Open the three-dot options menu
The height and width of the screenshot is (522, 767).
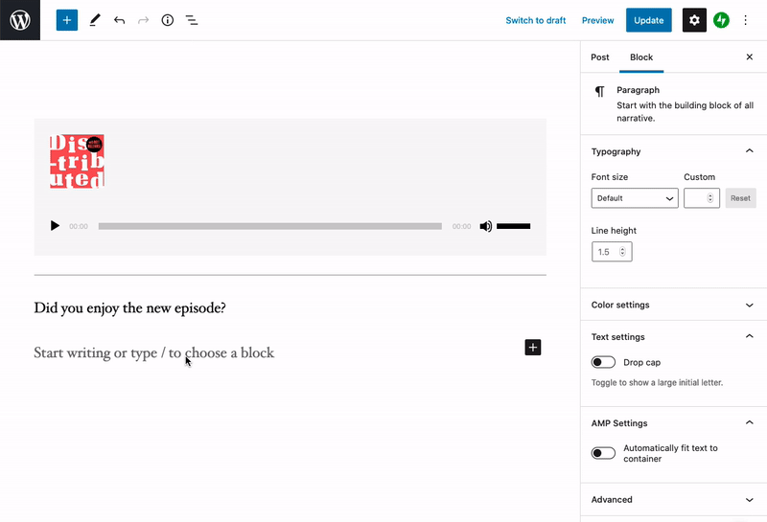[x=746, y=20]
